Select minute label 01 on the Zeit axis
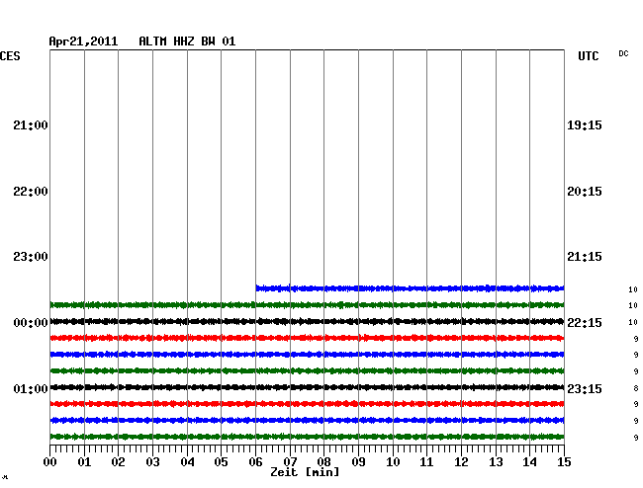Image resolution: width=643 pixels, height=488 pixels. point(84,462)
